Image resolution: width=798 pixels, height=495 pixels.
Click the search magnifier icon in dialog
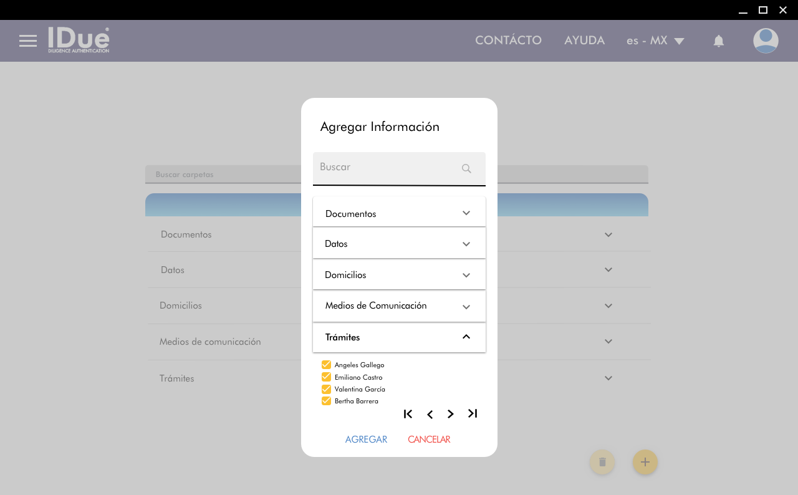tap(466, 168)
